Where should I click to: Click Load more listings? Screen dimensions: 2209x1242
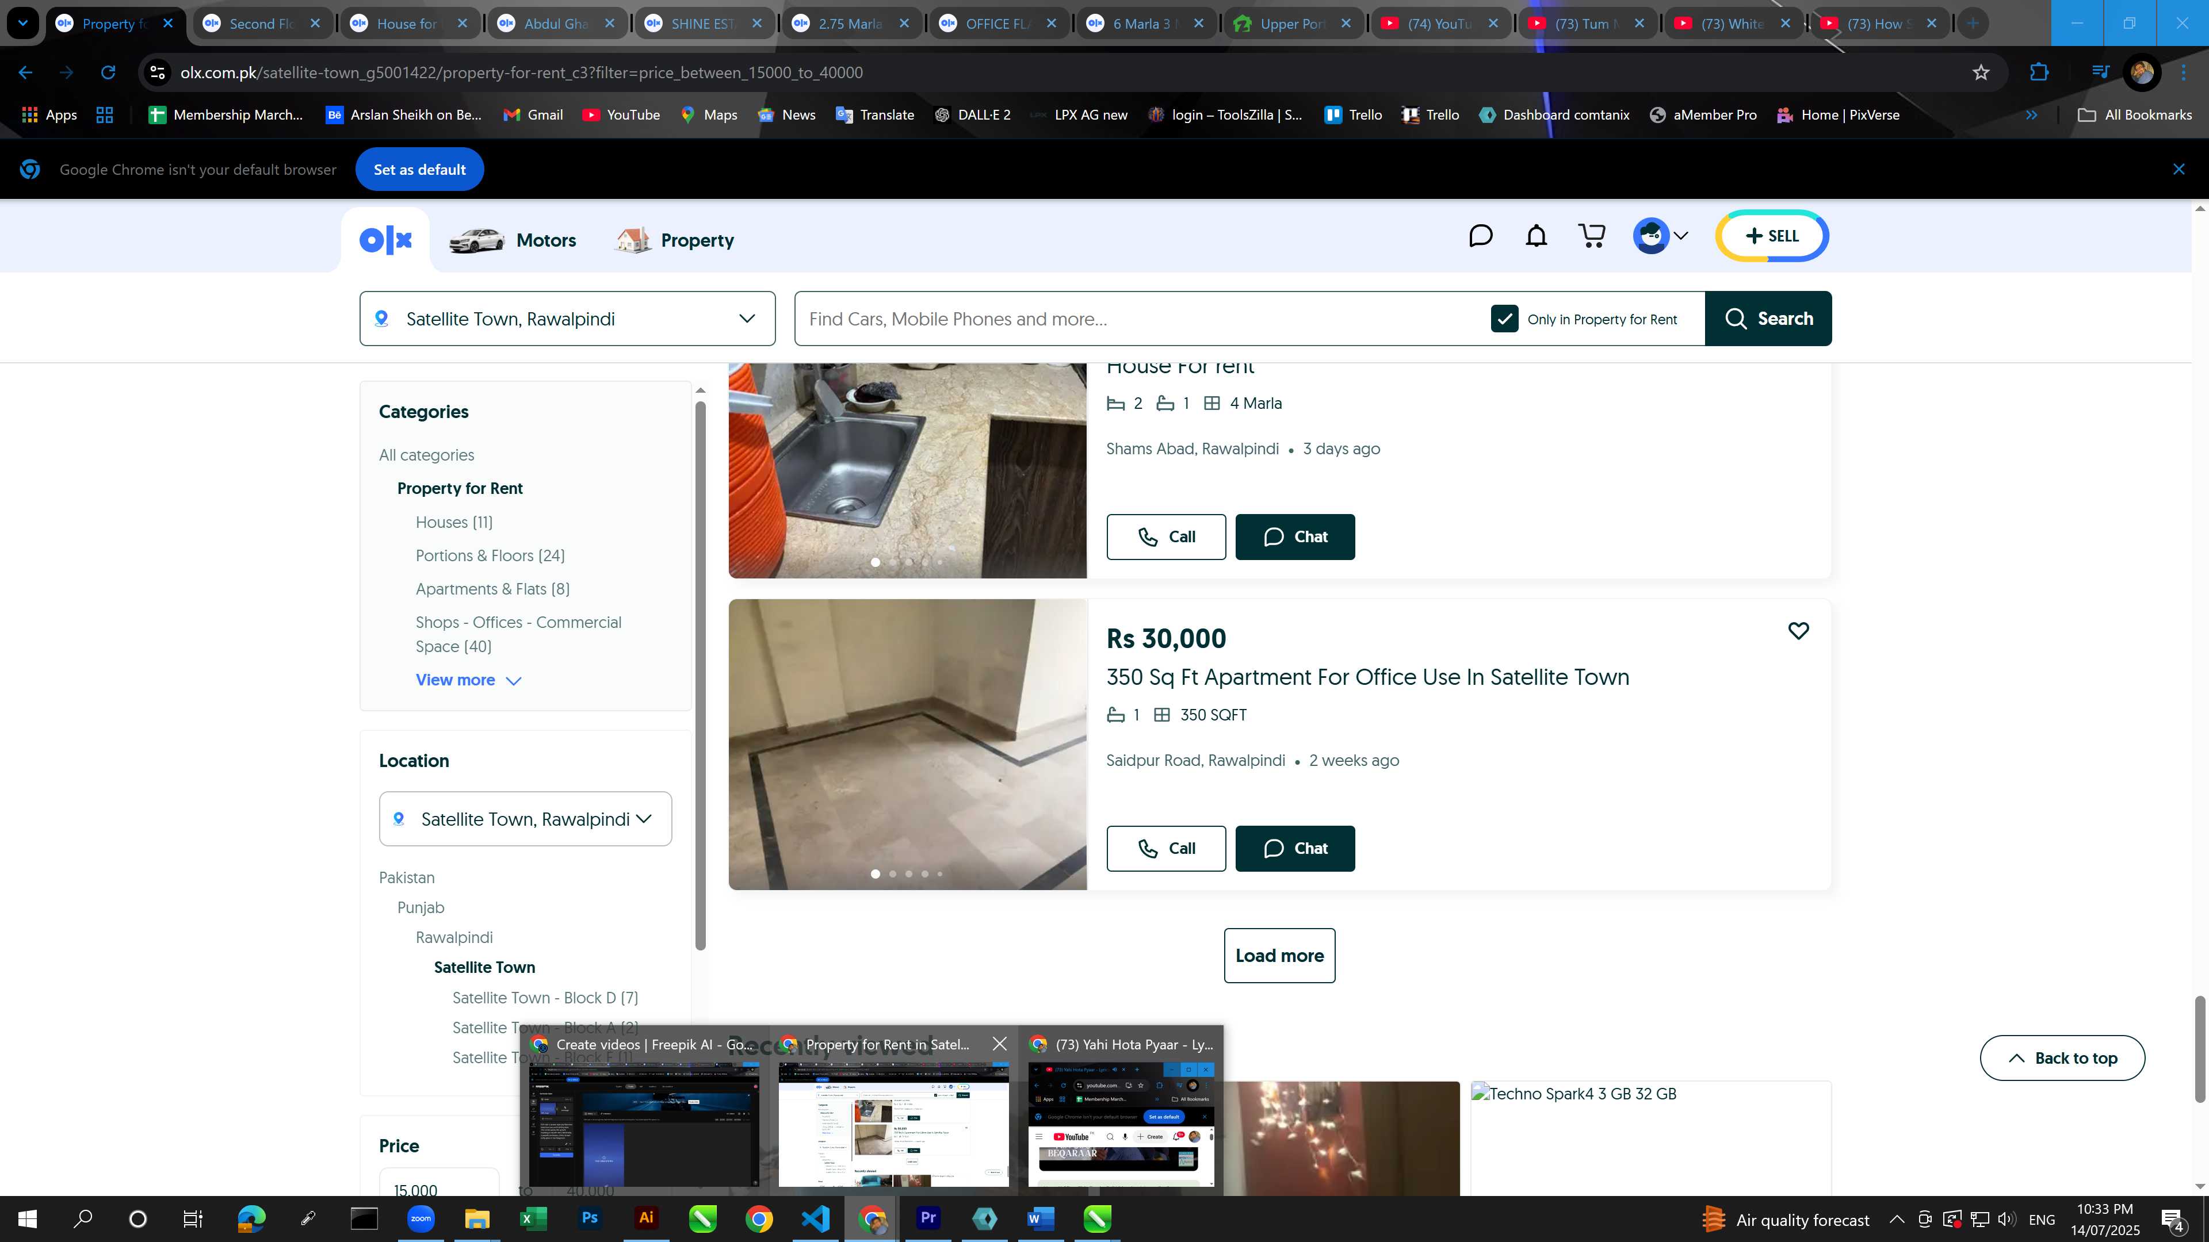[1279, 956]
